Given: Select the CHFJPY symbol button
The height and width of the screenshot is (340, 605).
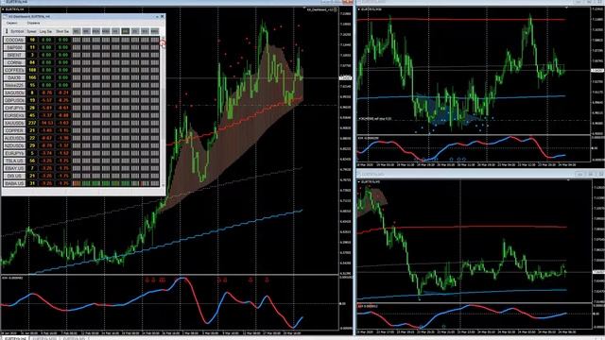Looking at the screenshot, I should coord(15,108).
